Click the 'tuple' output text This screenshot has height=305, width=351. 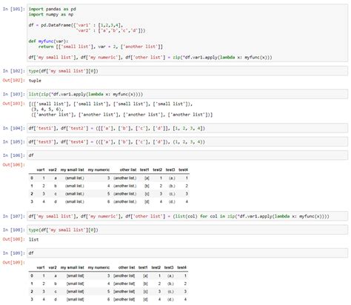click(35, 81)
